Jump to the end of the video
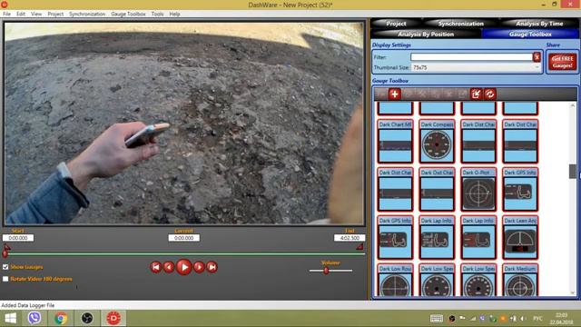 pos(212,267)
